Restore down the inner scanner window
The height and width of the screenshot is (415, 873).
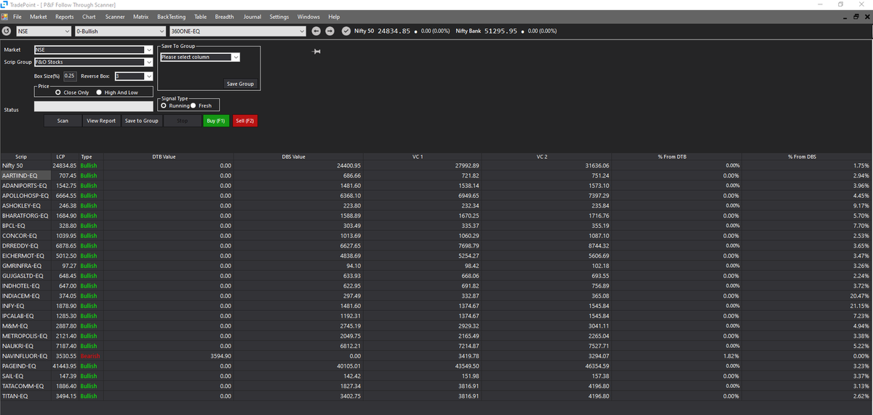click(856, 16)
